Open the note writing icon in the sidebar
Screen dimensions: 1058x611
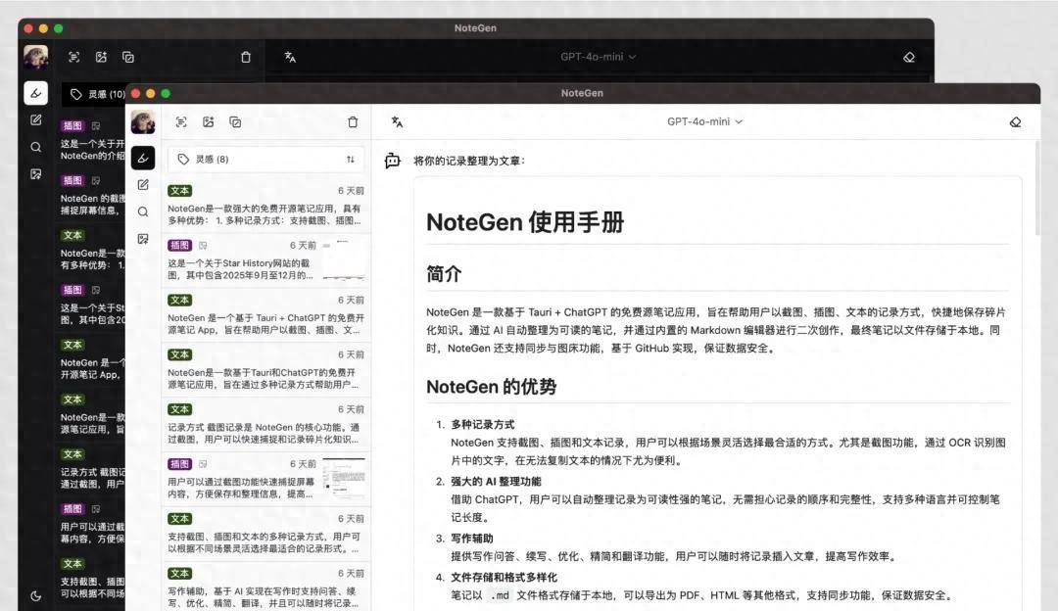coord(143,184)
